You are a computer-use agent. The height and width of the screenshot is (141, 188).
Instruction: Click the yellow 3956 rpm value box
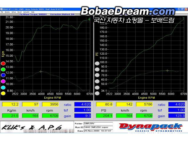point(50,104)
